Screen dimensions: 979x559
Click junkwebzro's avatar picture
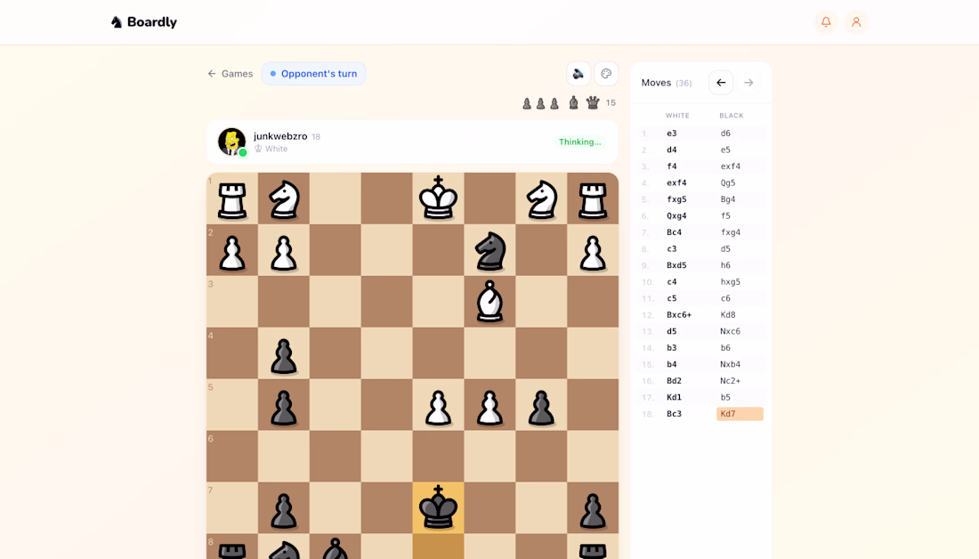click(x=231, y=142)
